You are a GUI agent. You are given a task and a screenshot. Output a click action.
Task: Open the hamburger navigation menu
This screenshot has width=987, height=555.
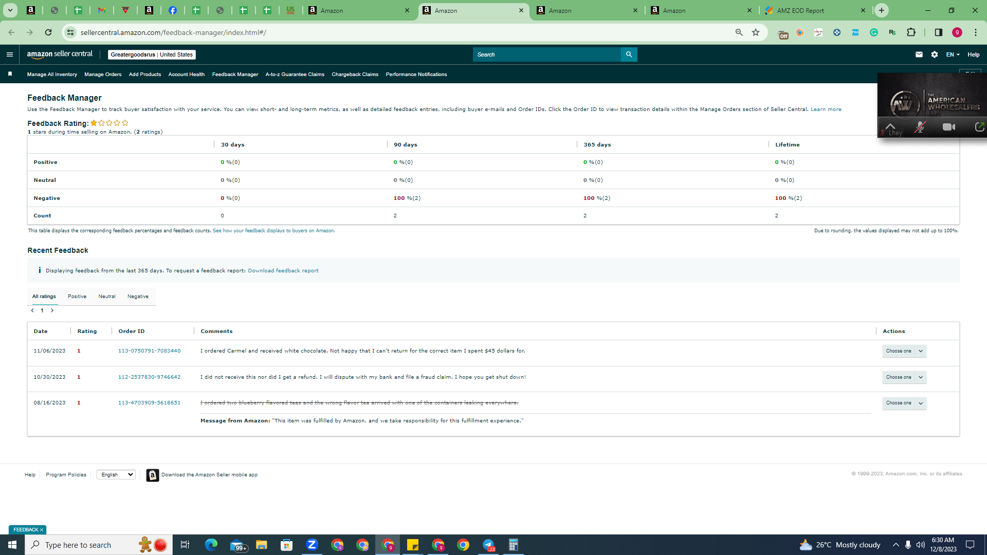[10, 54]
